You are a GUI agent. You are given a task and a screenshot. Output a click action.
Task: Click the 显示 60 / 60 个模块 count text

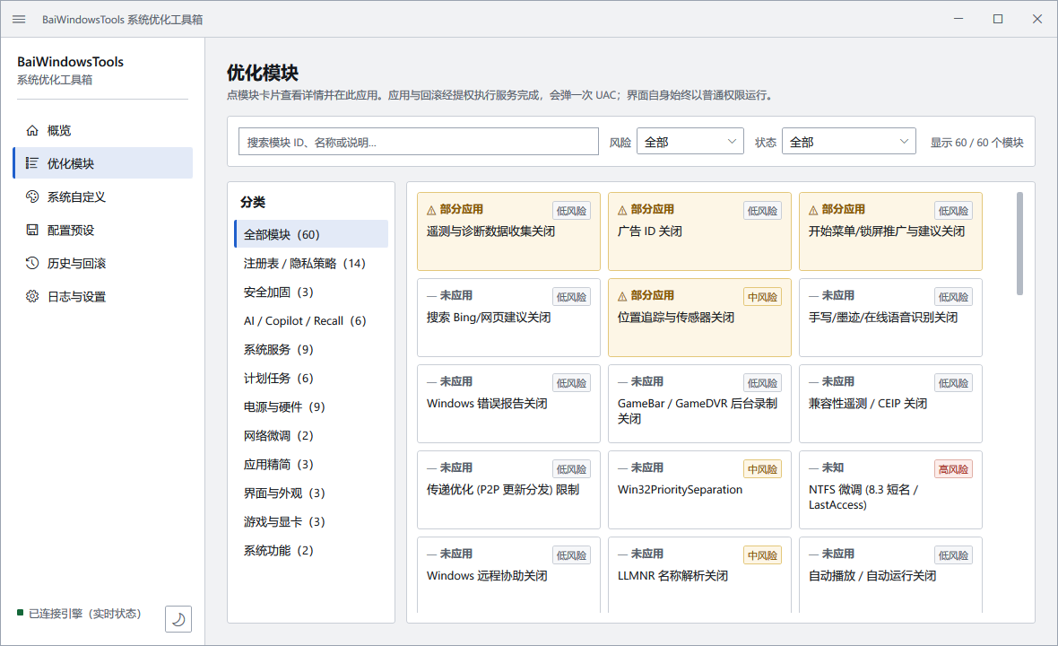[977, 142]
